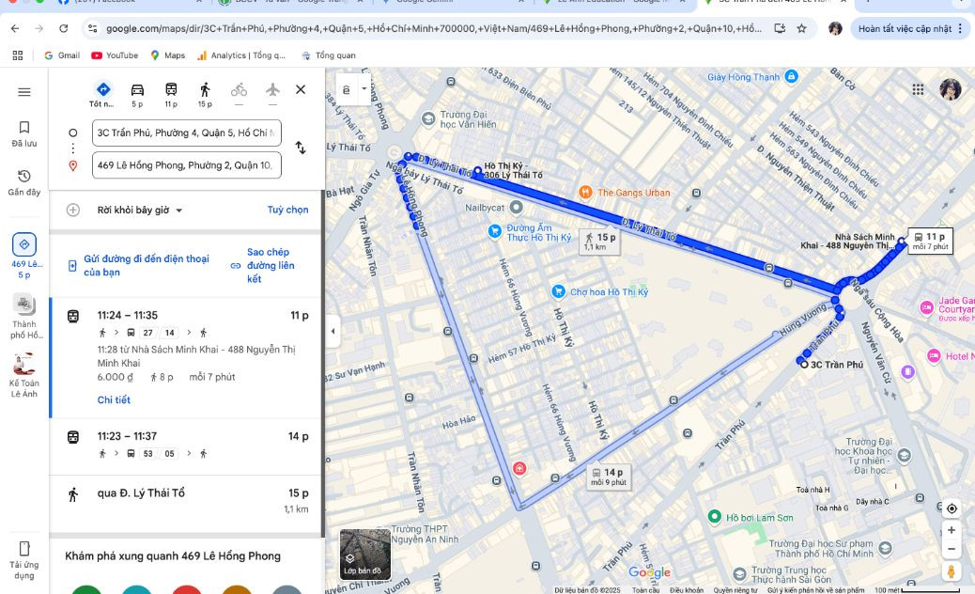Open the Gần đây recent history
Viewport: 975px width, 594px height.
pos(24,181)
